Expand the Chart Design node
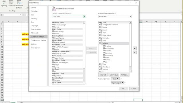Viewport: 183px width, 103px height. pyautogui.click(x=53, y=31)
